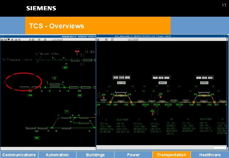Select the Transportation tab in bottom bar
The width and height of the screenshot is (229, 158).
click(172, 155)
